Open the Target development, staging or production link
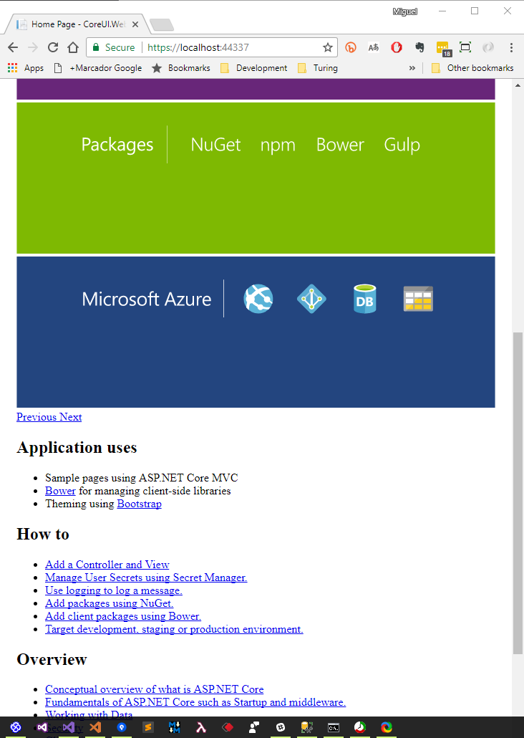The height and width of the screenshot is (738, 524). (x=174, y=629)
